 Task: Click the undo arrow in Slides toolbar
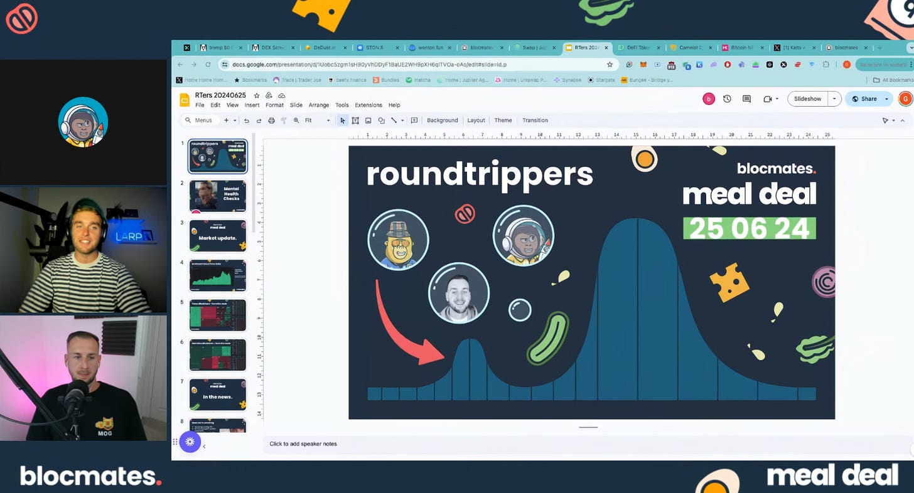click(x=247, y=120)
